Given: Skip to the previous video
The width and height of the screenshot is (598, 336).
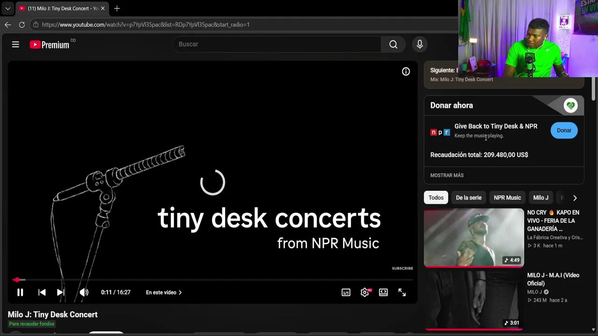Looking at the screenshot, I should [x=42, y=293].
